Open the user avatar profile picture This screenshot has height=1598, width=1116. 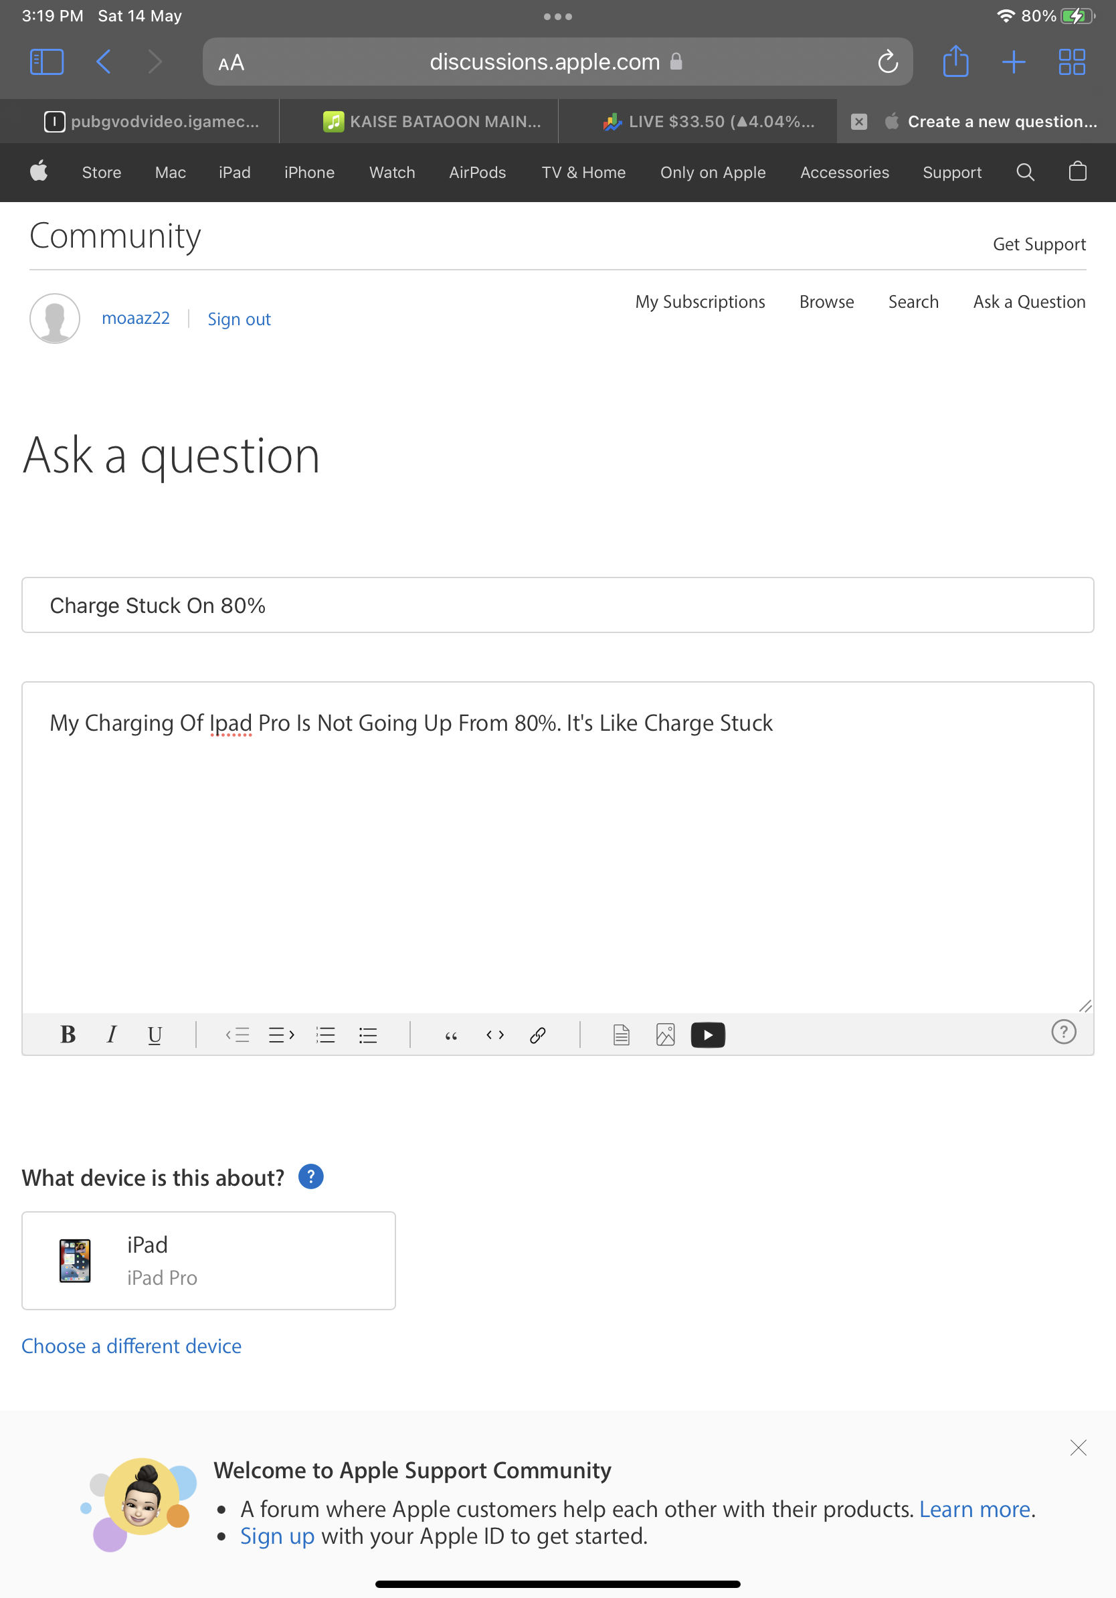54,319
